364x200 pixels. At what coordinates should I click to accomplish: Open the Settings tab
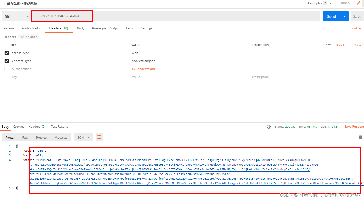coord(147,28)
